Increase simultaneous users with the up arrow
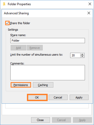Image resolution: width=94 pixels, height=125 pixels. [x=82, y=54]
